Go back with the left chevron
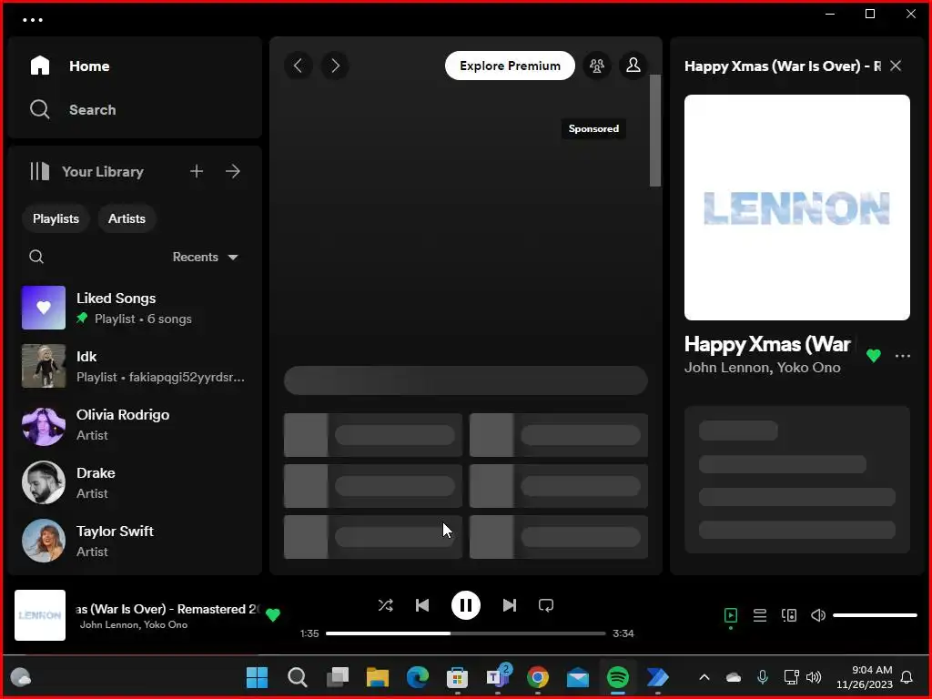This screenshot has width=932, height=699. point(299,66)
